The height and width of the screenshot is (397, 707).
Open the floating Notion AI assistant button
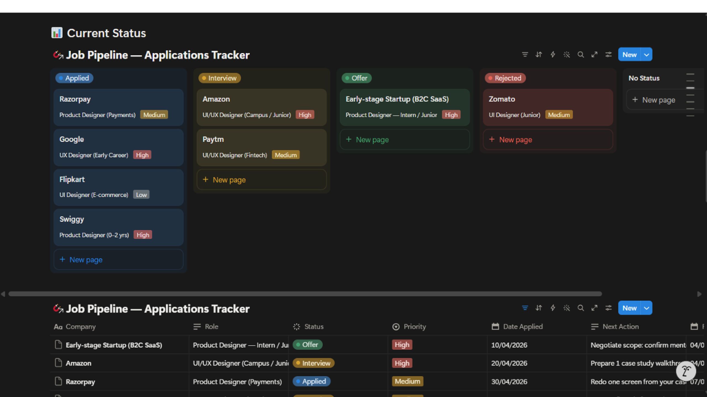[x=686, y=371]
